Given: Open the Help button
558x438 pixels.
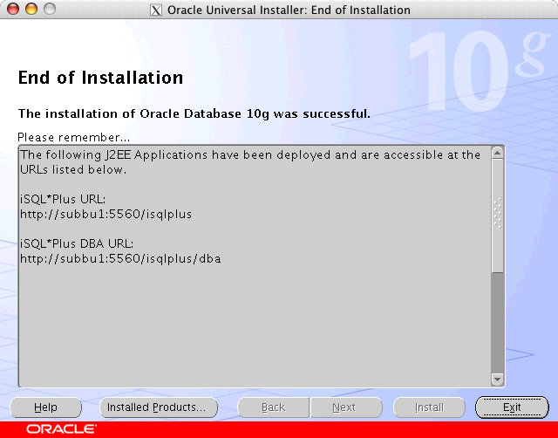Looking at the screenshot, I should pyautogui.click(x=45, y=407).
